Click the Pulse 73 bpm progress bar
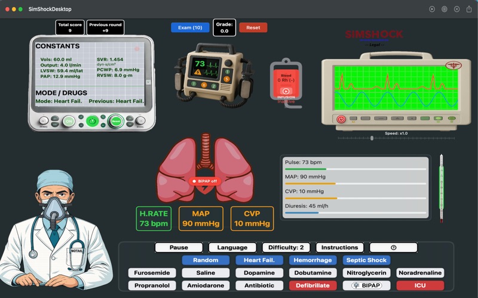 pyautogui.click(x=356, y=169)
